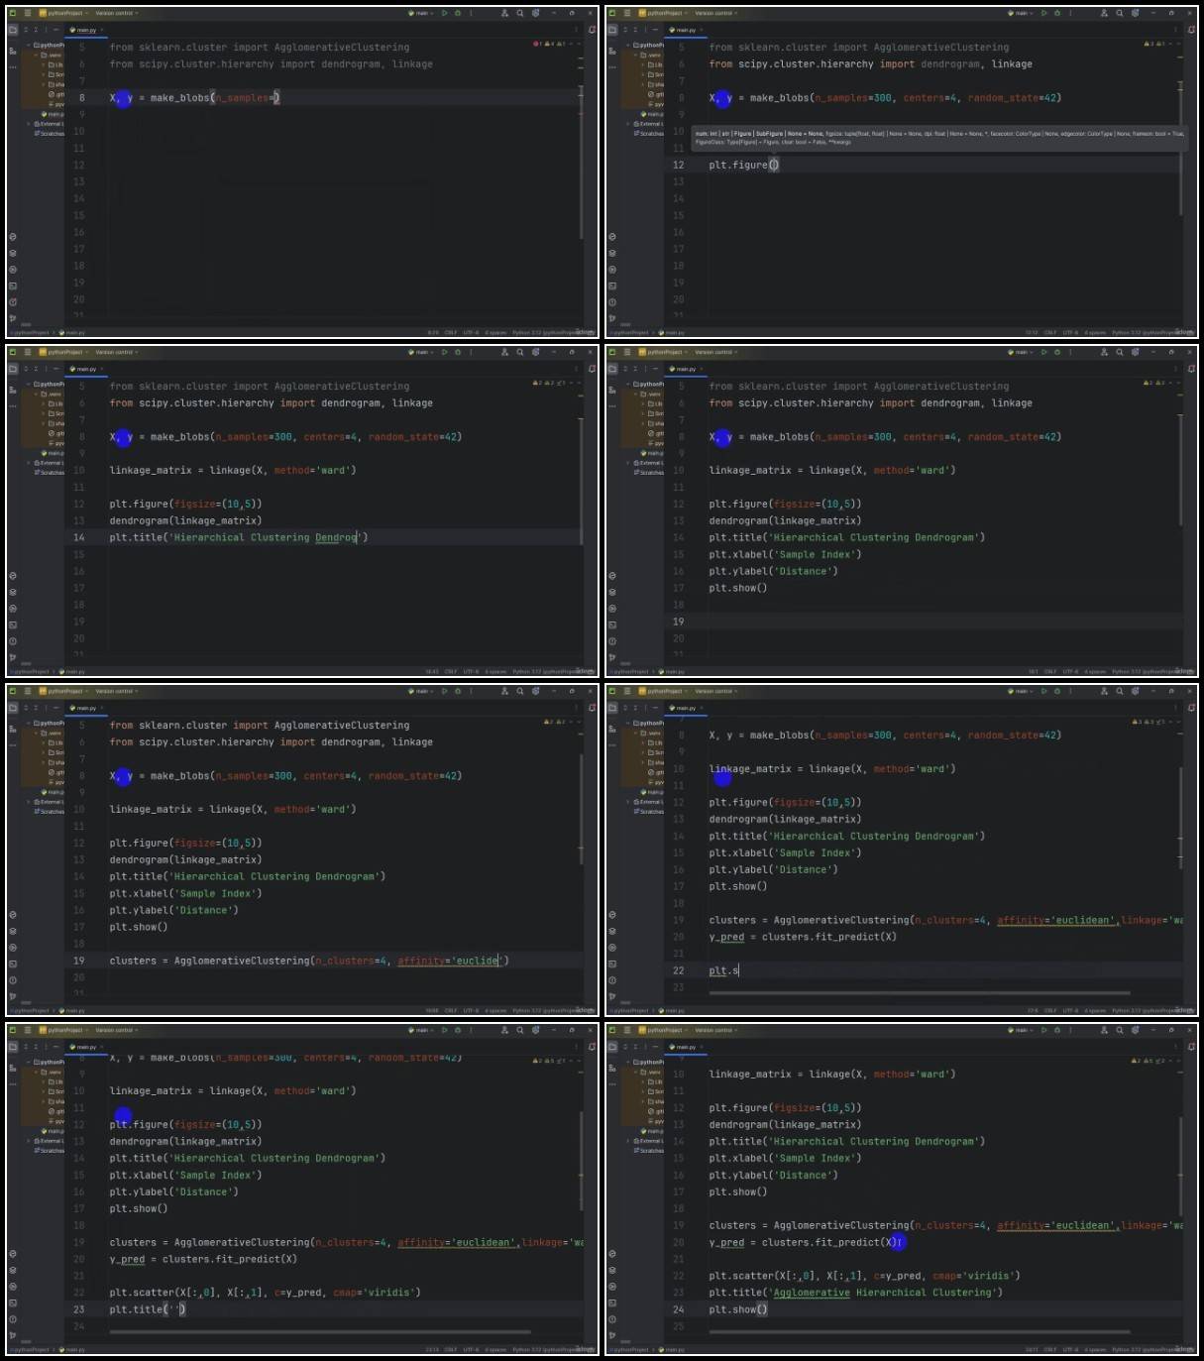Collapse pythonProject root in the n_samples= project tree

pos(29,46)
